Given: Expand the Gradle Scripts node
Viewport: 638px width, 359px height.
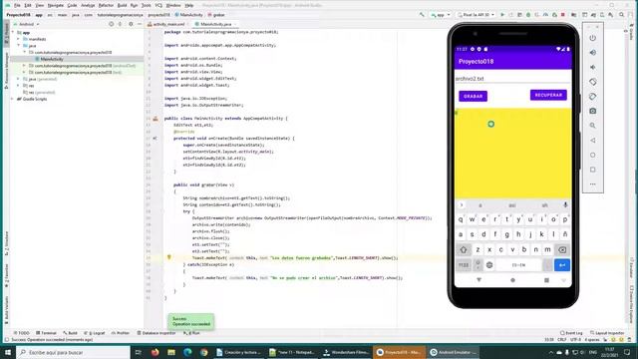Looking at the screenshot, I should (13, 99).
